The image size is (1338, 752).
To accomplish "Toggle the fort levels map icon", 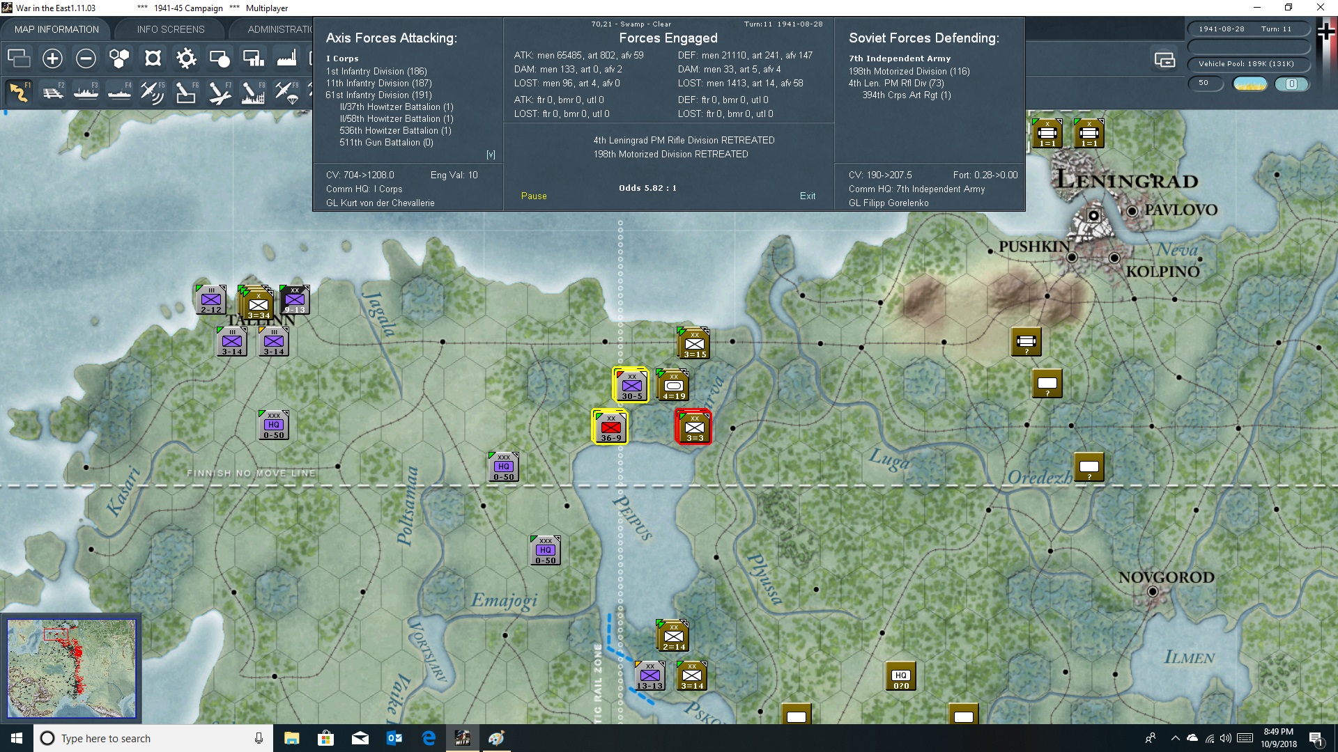I will click(x=153, y=58).
